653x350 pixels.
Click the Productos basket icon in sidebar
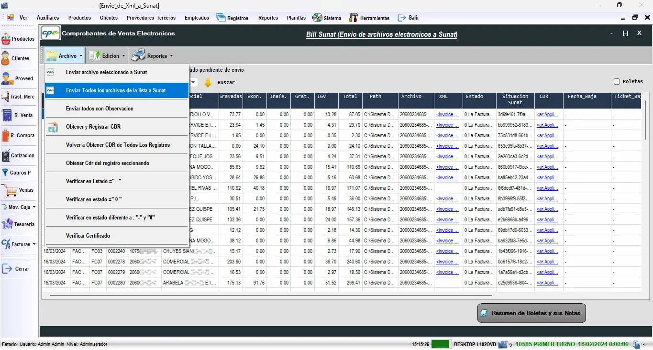tap(6, 39)
